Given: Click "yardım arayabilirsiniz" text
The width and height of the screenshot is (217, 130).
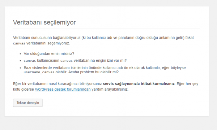Looking at the screenshot, I should (110, 90).
